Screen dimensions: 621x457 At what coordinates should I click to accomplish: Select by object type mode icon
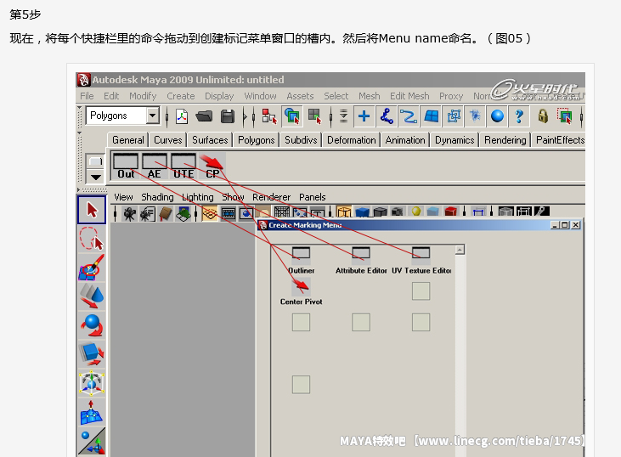point(292,116)
